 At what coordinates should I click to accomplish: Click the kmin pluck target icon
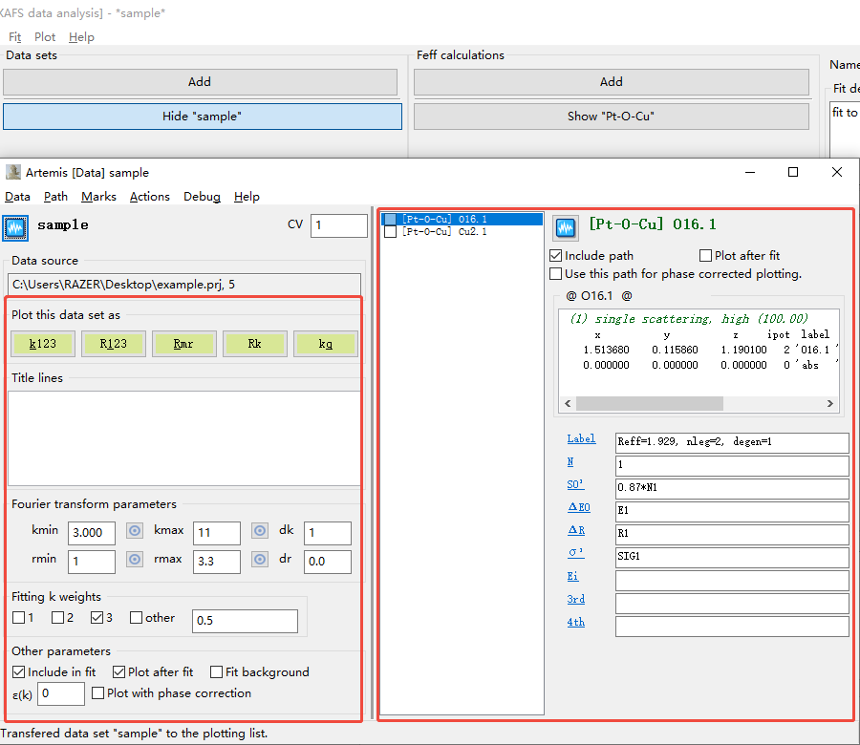pos(135,532)
